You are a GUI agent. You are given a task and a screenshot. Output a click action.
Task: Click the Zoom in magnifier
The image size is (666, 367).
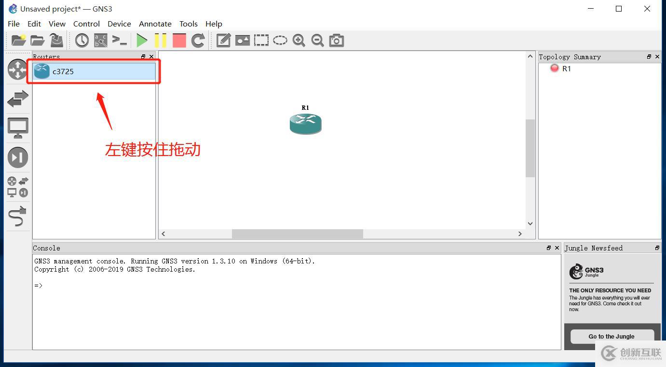[299, 40]
